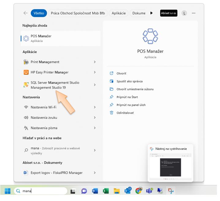Viewport: 220px width, 201px height.
Task: Open Word from the taskbar
Action: (x=95, y=191)
